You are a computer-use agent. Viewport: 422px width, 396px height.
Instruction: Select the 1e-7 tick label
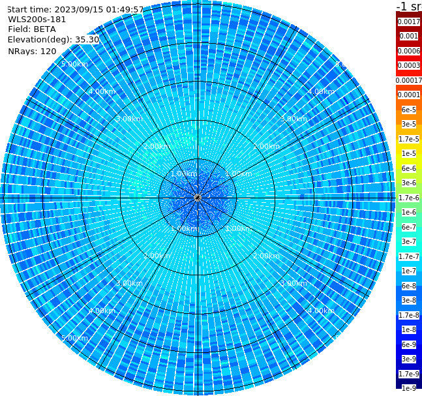409,271
